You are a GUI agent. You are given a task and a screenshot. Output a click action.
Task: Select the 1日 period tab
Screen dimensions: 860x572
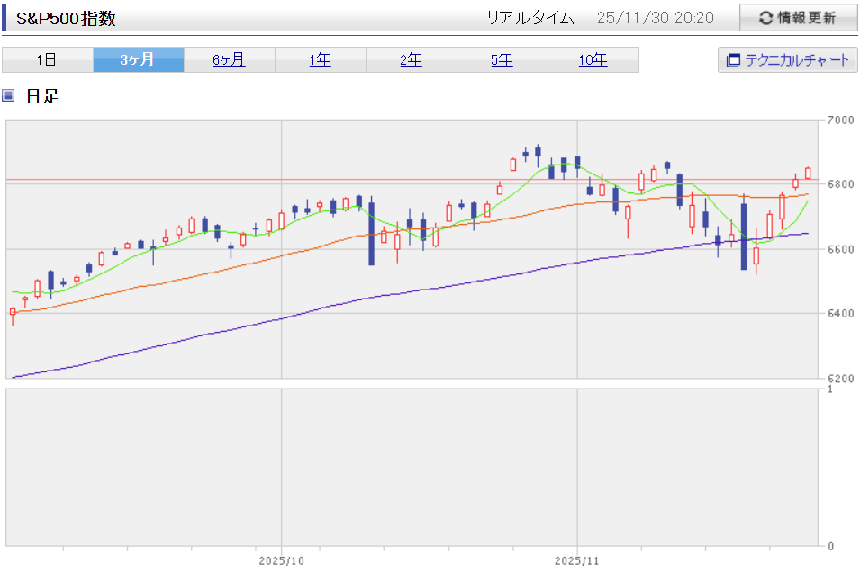pyautogui.click(x=47, y=60)
